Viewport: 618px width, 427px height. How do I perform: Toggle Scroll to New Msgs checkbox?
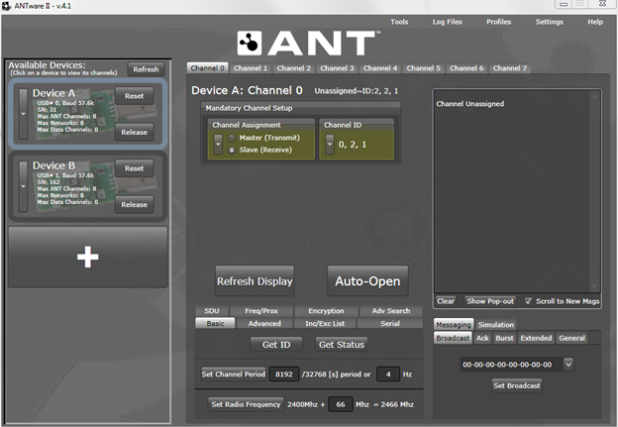tap(528, 301)
